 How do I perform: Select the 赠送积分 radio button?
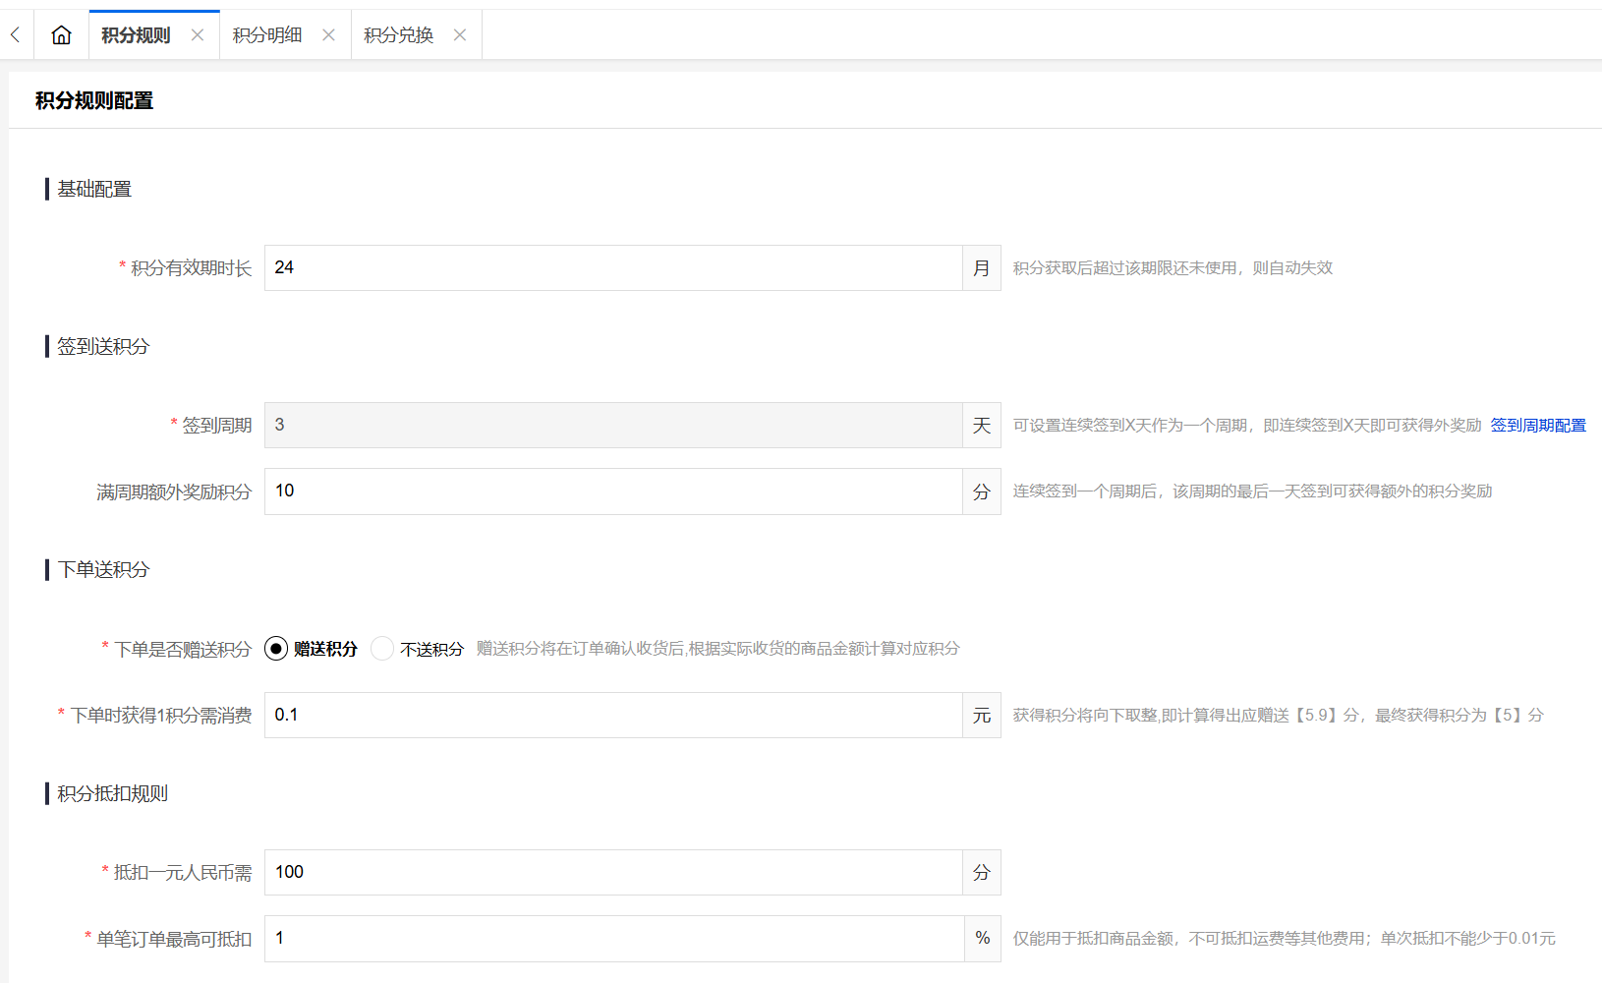(x=276, y=649)
